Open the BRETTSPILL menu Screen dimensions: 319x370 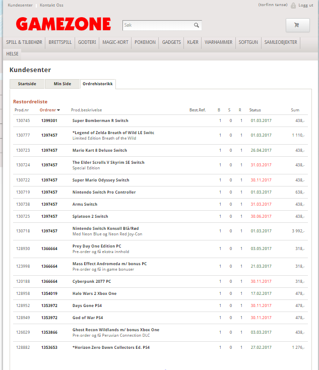click(x=60, y=42)
